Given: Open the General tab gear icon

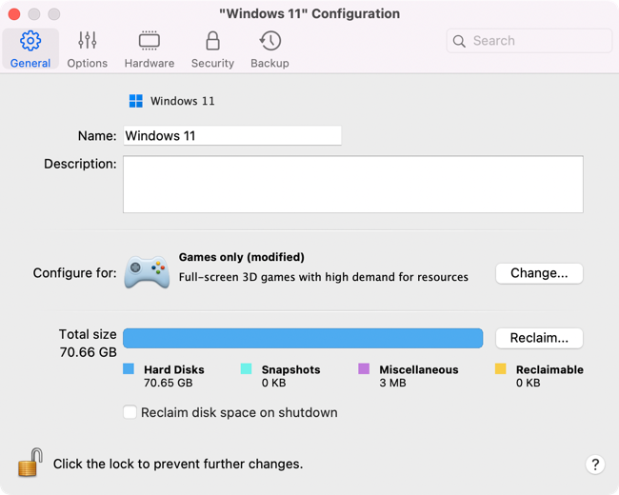Looking at the screenshot, I should click(x=30, y=41).
